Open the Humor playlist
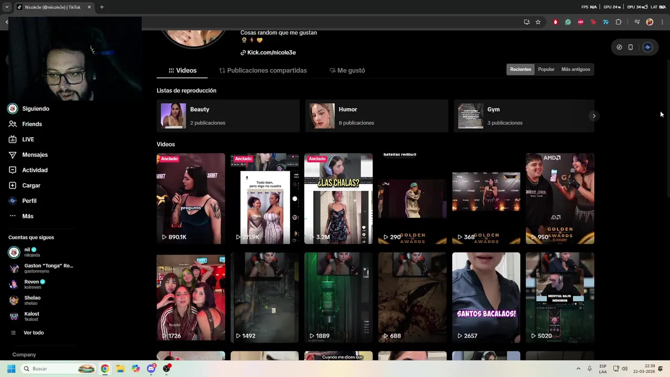The image size is (670, 377). [376, 116]
